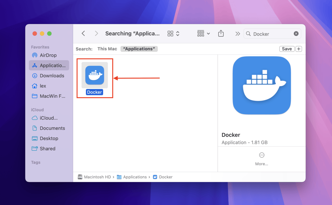The image size is (332, 205).
Task: Search scope: select This Mac
Action: 107,49
